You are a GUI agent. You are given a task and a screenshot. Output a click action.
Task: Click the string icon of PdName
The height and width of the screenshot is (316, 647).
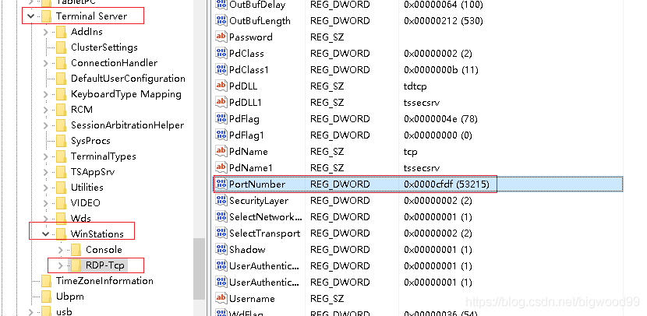coord(221,151)
